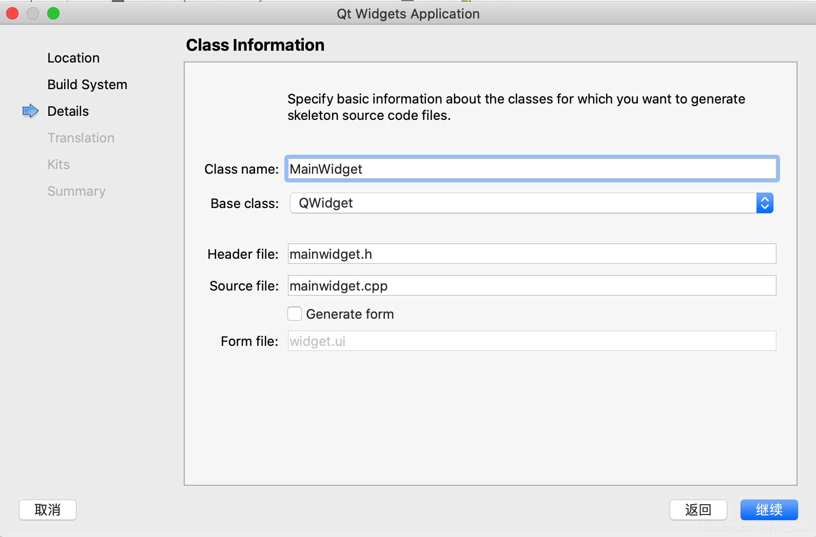Click the Class Information heading
The width and height of the screenshot is (816, 537).
coord(255,45)
